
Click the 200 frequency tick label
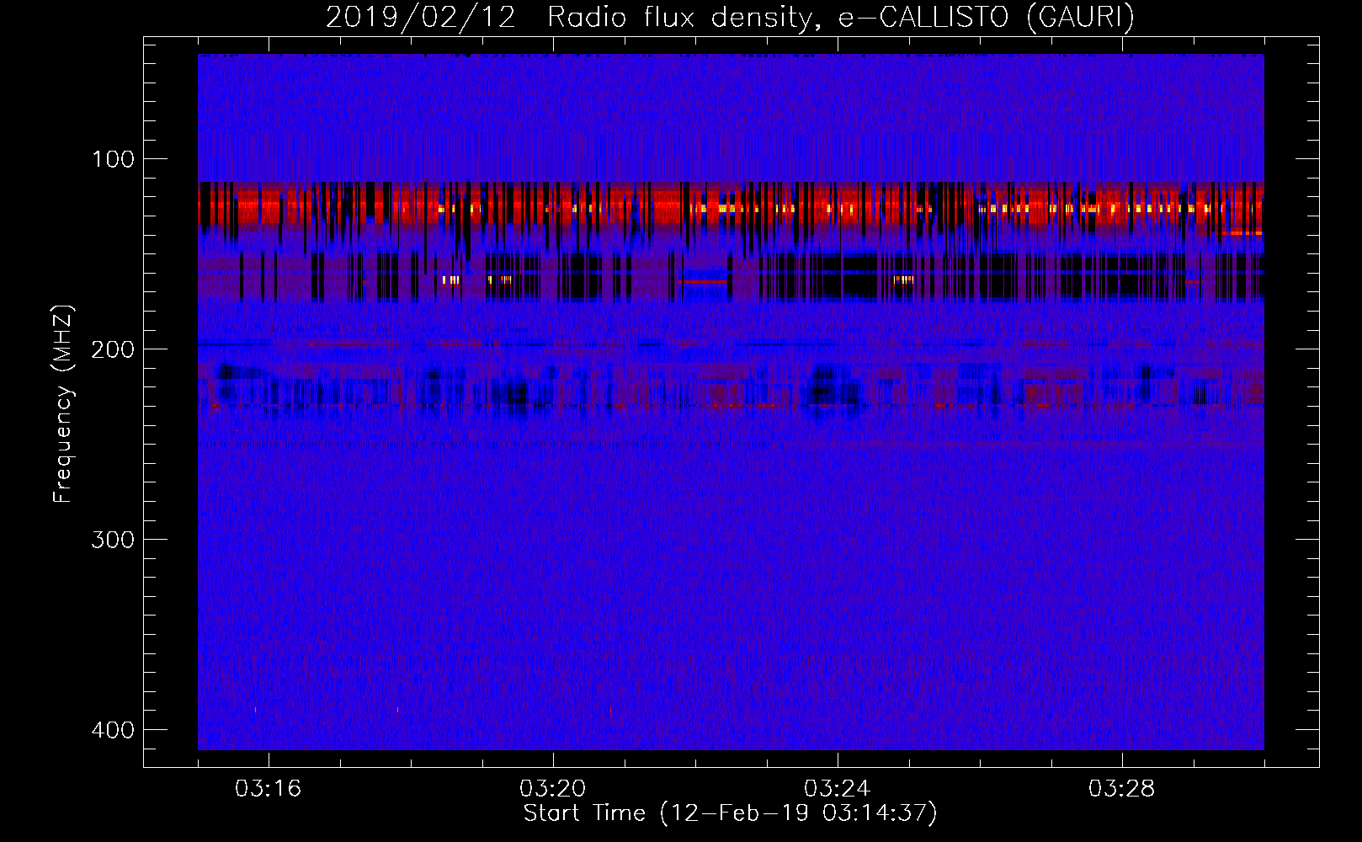pos(113,349)
